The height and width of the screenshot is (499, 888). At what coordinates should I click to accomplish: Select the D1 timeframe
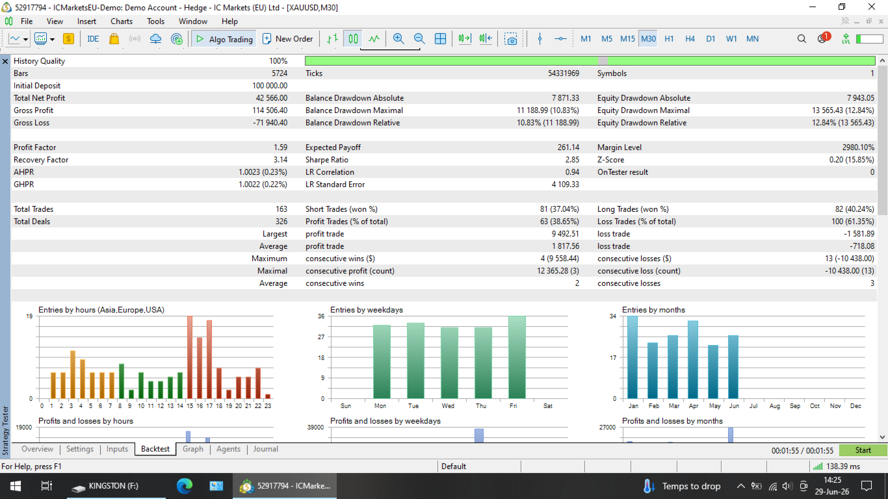pyautogui.click(x=711, y=39)
